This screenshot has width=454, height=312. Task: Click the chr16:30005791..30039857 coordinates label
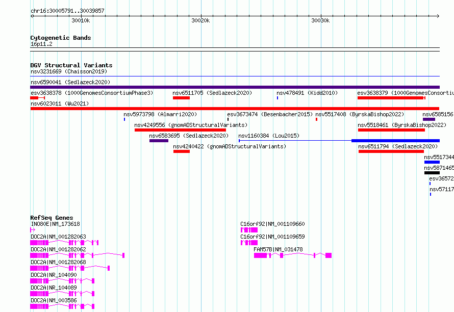(67, 11)
